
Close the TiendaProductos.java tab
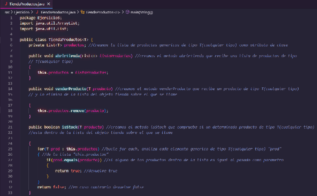49,3
